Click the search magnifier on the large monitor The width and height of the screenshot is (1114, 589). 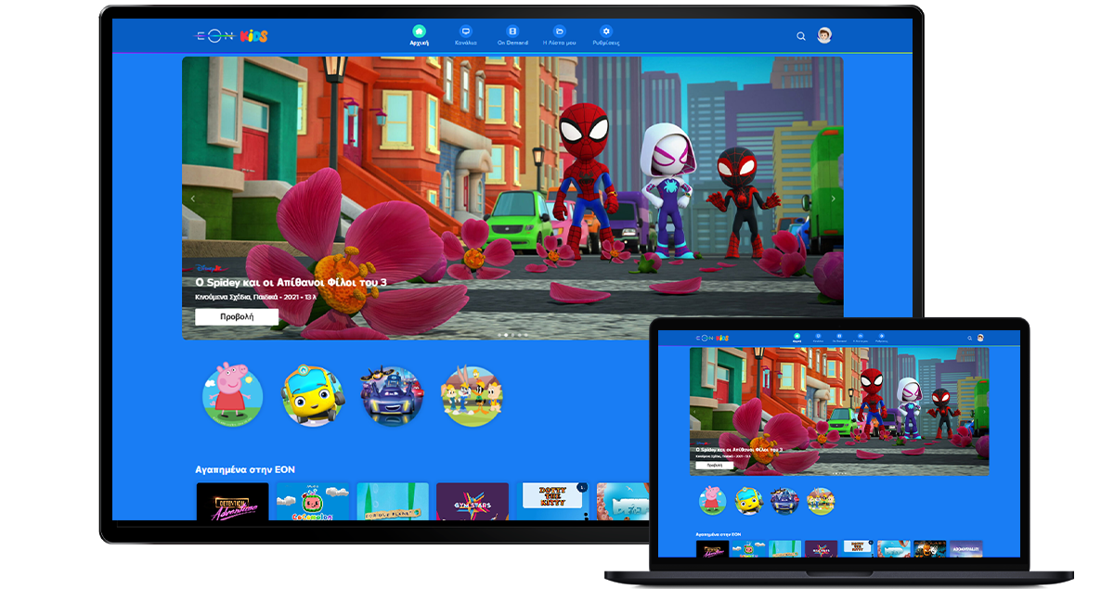801,36
